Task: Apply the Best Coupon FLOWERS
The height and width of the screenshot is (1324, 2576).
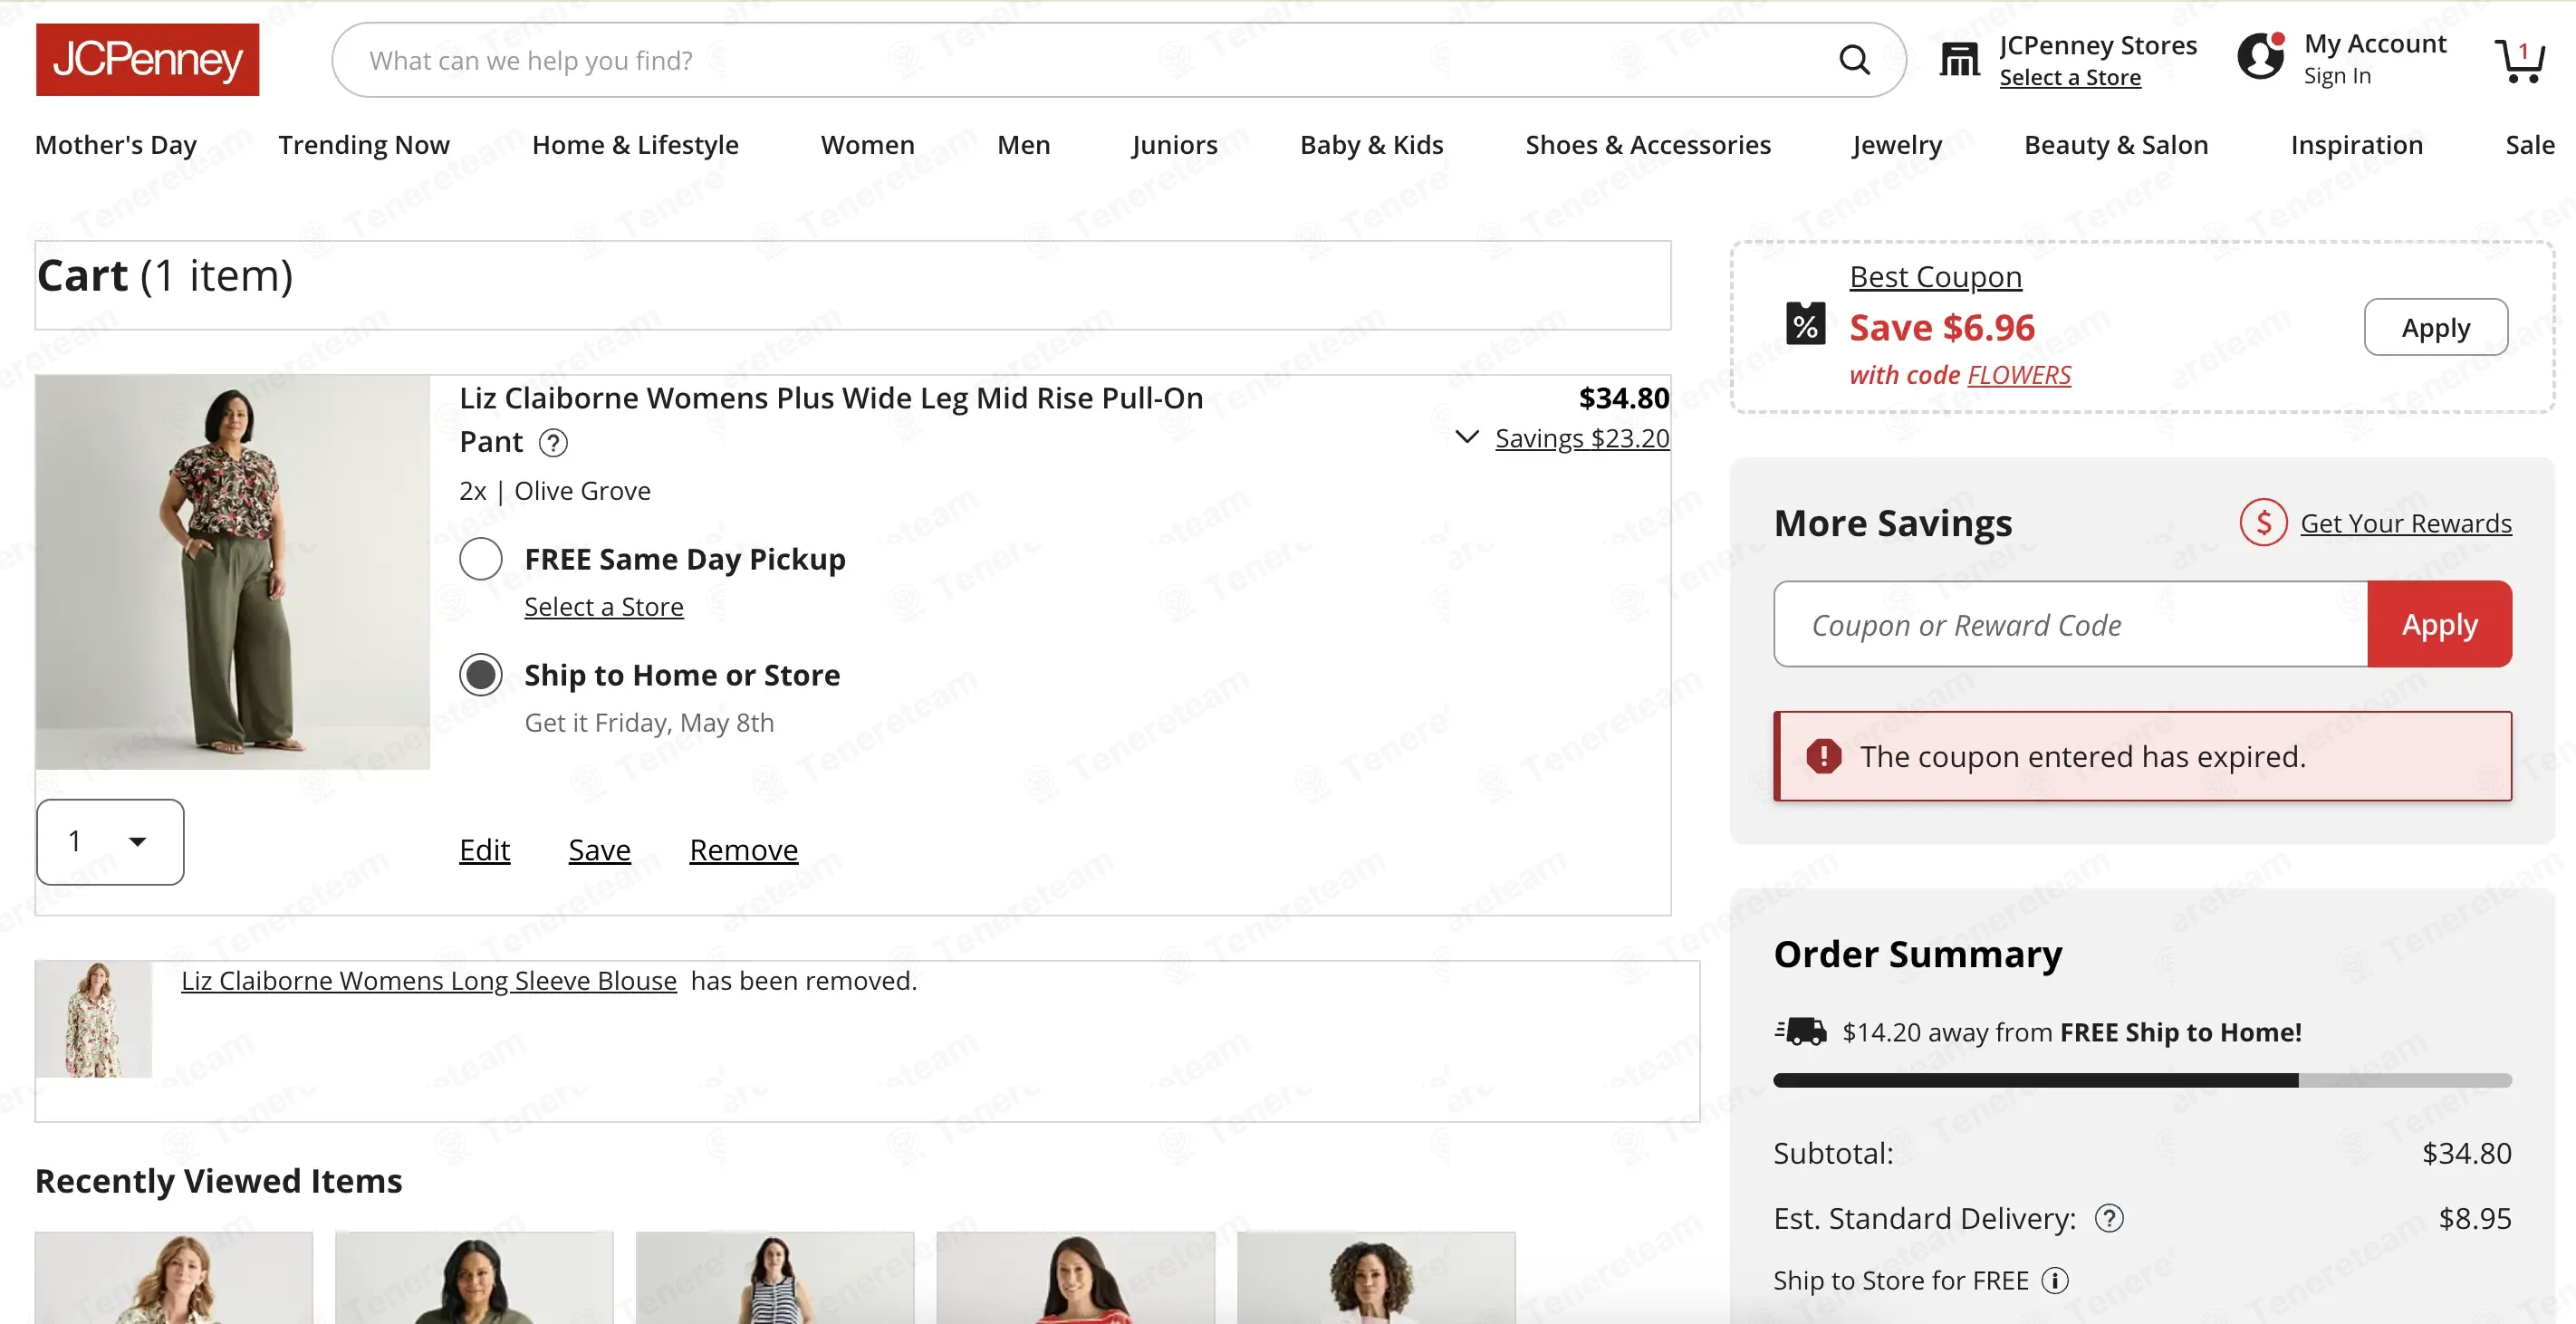Action: tap(2435, 327)
